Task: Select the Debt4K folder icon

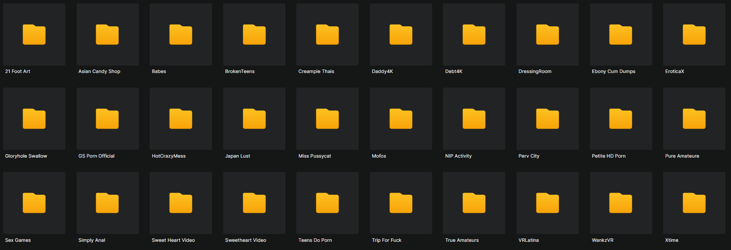Action: (474, 35)
